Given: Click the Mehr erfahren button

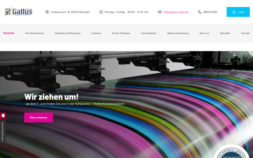Looking at the screenshot, I should click(x=38, y=118).
